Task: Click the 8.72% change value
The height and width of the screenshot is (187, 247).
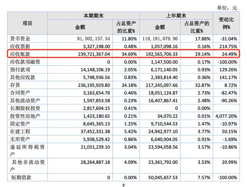Action: point(231,85)
